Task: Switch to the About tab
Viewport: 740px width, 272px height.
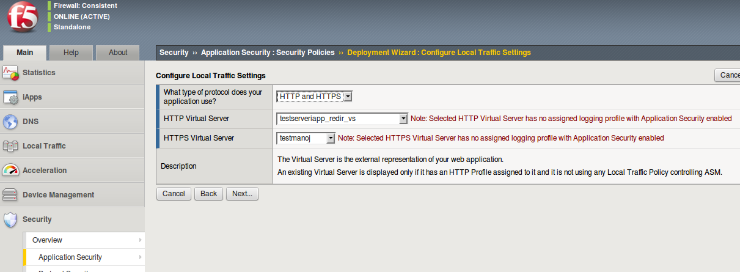Action: pos(118,53)
